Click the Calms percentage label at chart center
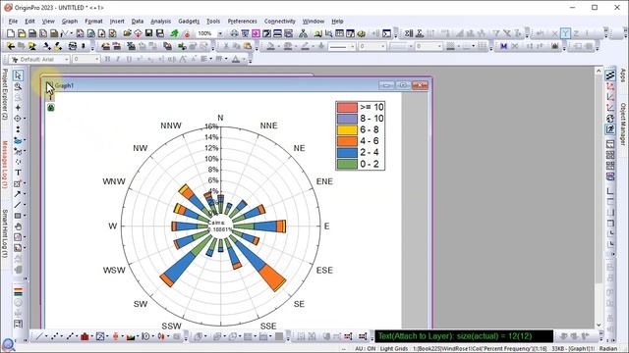This screenshot has width=629, height=353. tap(220, 227)
